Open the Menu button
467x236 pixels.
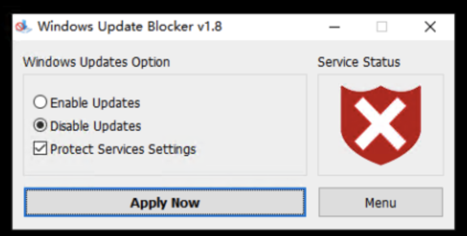click(381, 202)
